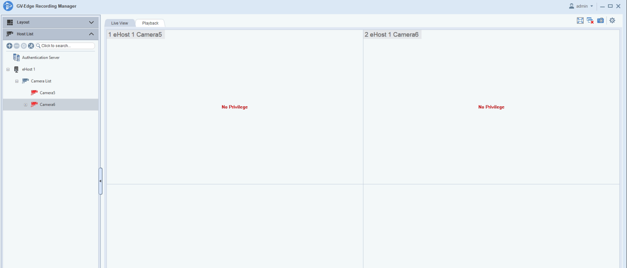The width and height of the screenshot is (627, 268).
Task: Select the Authentication Server entry
Action: 41,58
